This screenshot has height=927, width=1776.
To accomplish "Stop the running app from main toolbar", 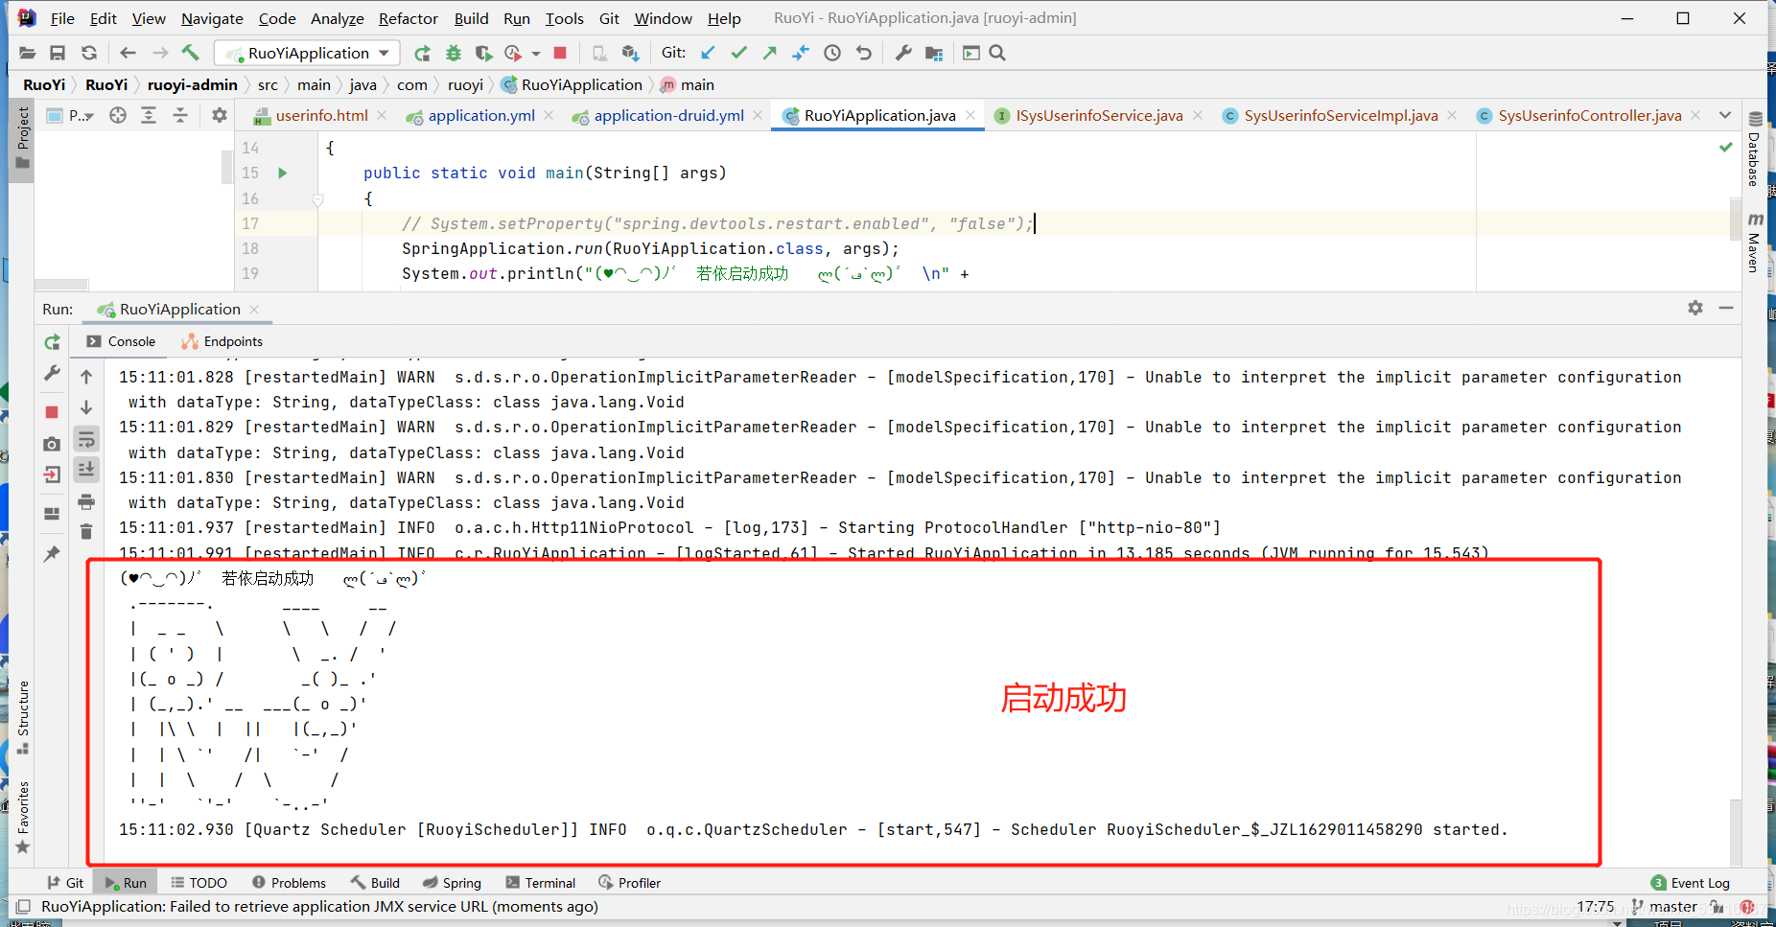I will pos(560,53).
